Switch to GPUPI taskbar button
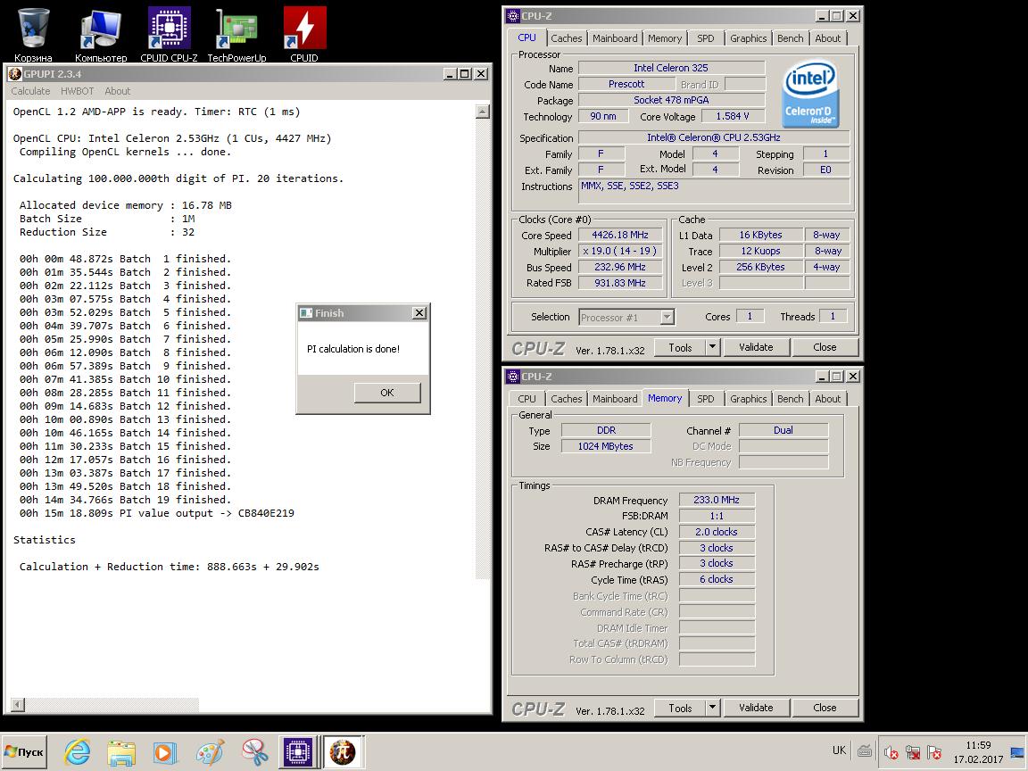The width and height of the screenshot is (1028, 771). tap(343, 752)
